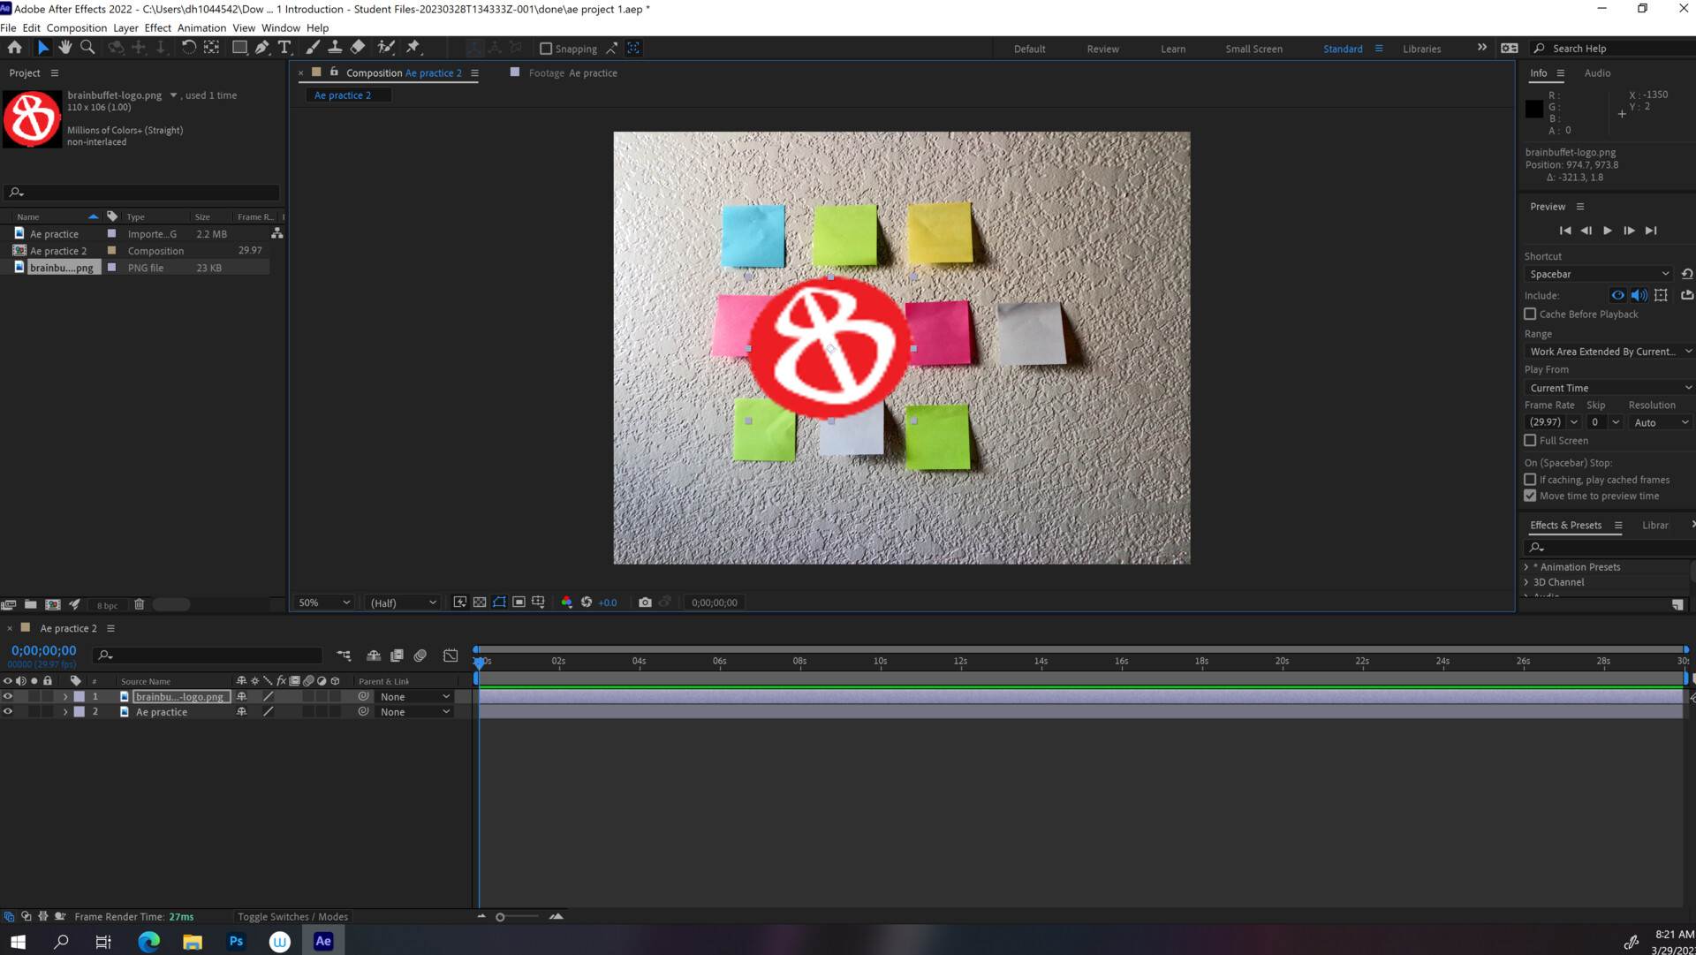Open the 50% magnification dropdown

coord(324,603)
